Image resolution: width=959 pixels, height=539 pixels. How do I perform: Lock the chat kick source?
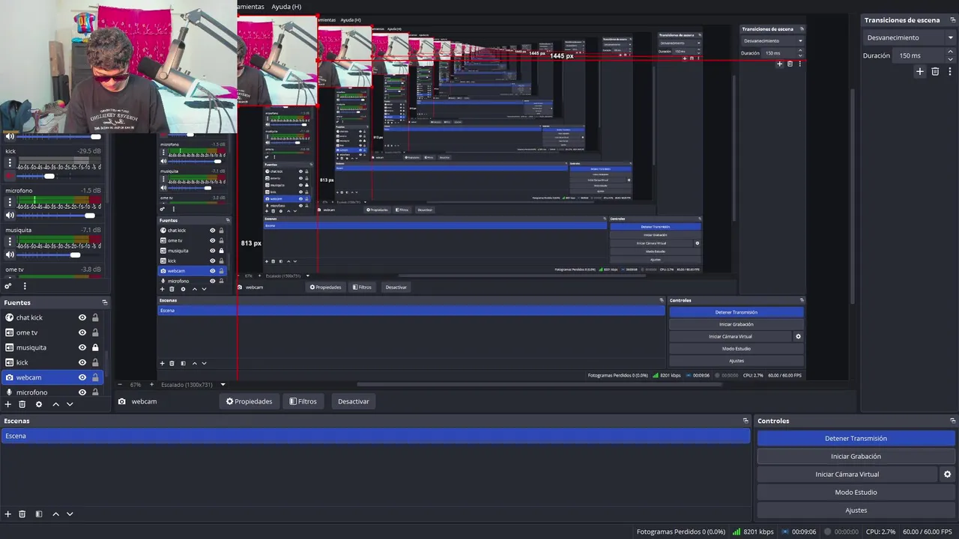click(x=95, y=317)
